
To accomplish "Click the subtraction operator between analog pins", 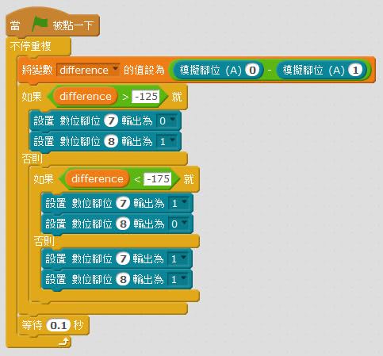I will click(x=270, y=71).
